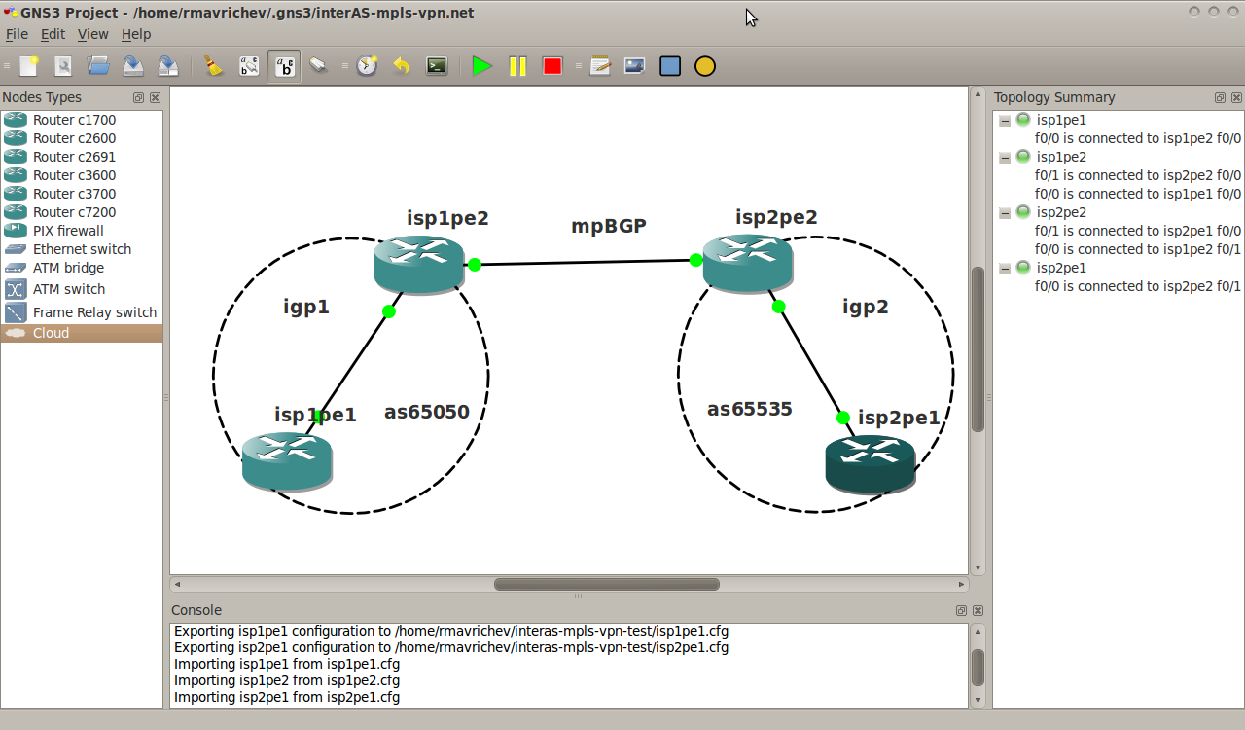1245x730 pixels.
Task: Click the isp1pe1 router on canvas
Action: (287, 460)
